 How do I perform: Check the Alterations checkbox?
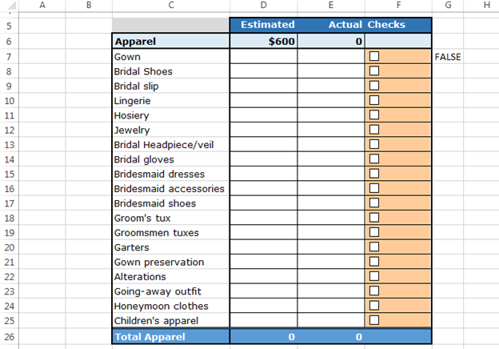coord(374,276)
